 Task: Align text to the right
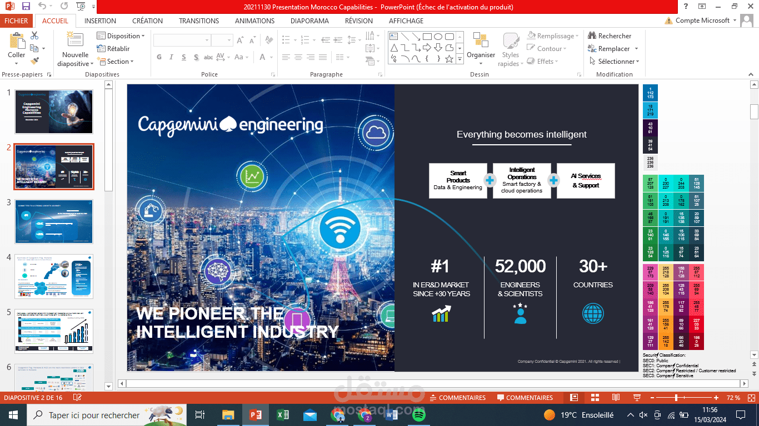tap(311, 57)
